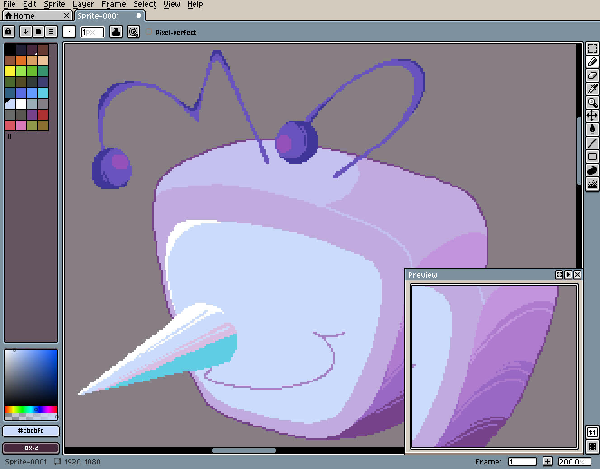Select the Blur/dither tool at the toolbar bottom

[592, 184]
